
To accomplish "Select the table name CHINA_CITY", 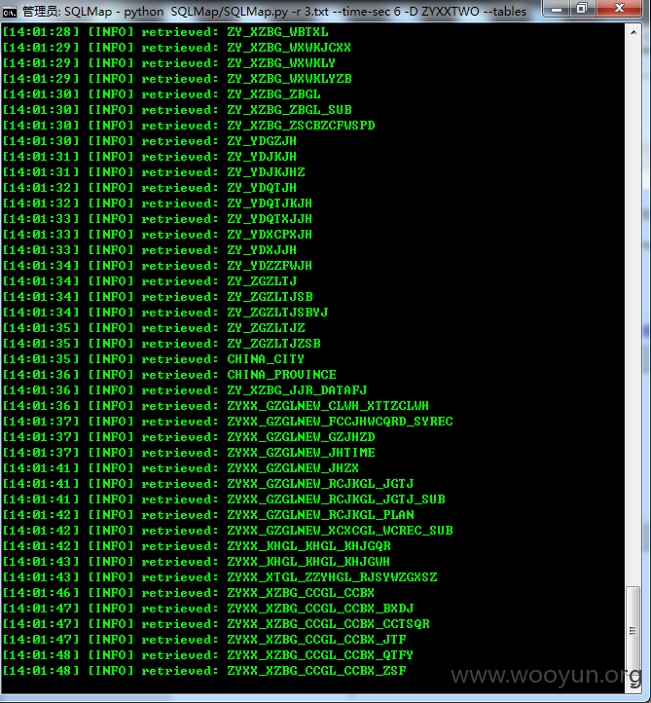I will pyautogui.click(x=266, y=359).
